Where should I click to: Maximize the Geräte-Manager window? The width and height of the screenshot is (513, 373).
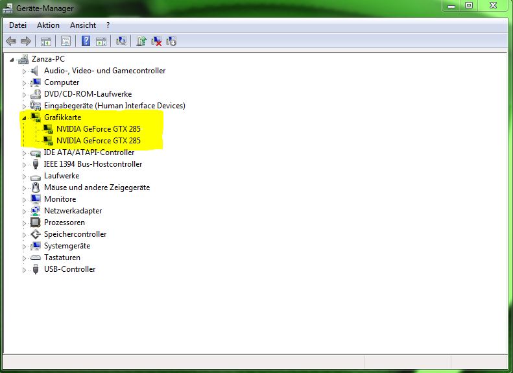pyautogui.click(x=469, y=6)
